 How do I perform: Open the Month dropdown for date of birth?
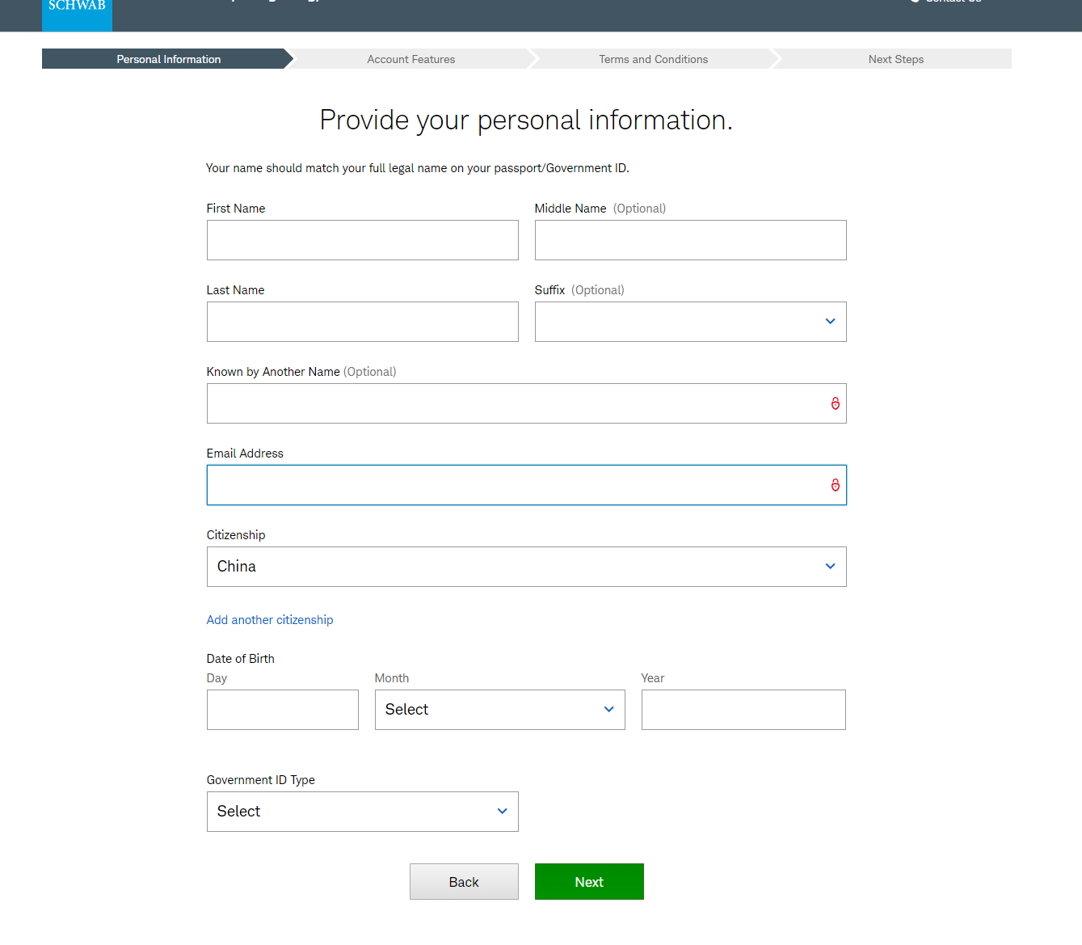pos(499,710)
